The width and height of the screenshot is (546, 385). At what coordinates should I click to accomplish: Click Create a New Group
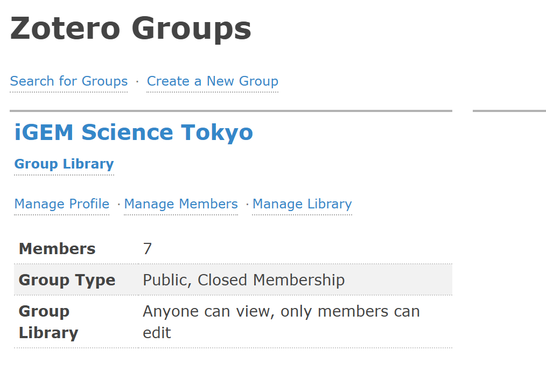pyautogui.click(x=212, y=81)
